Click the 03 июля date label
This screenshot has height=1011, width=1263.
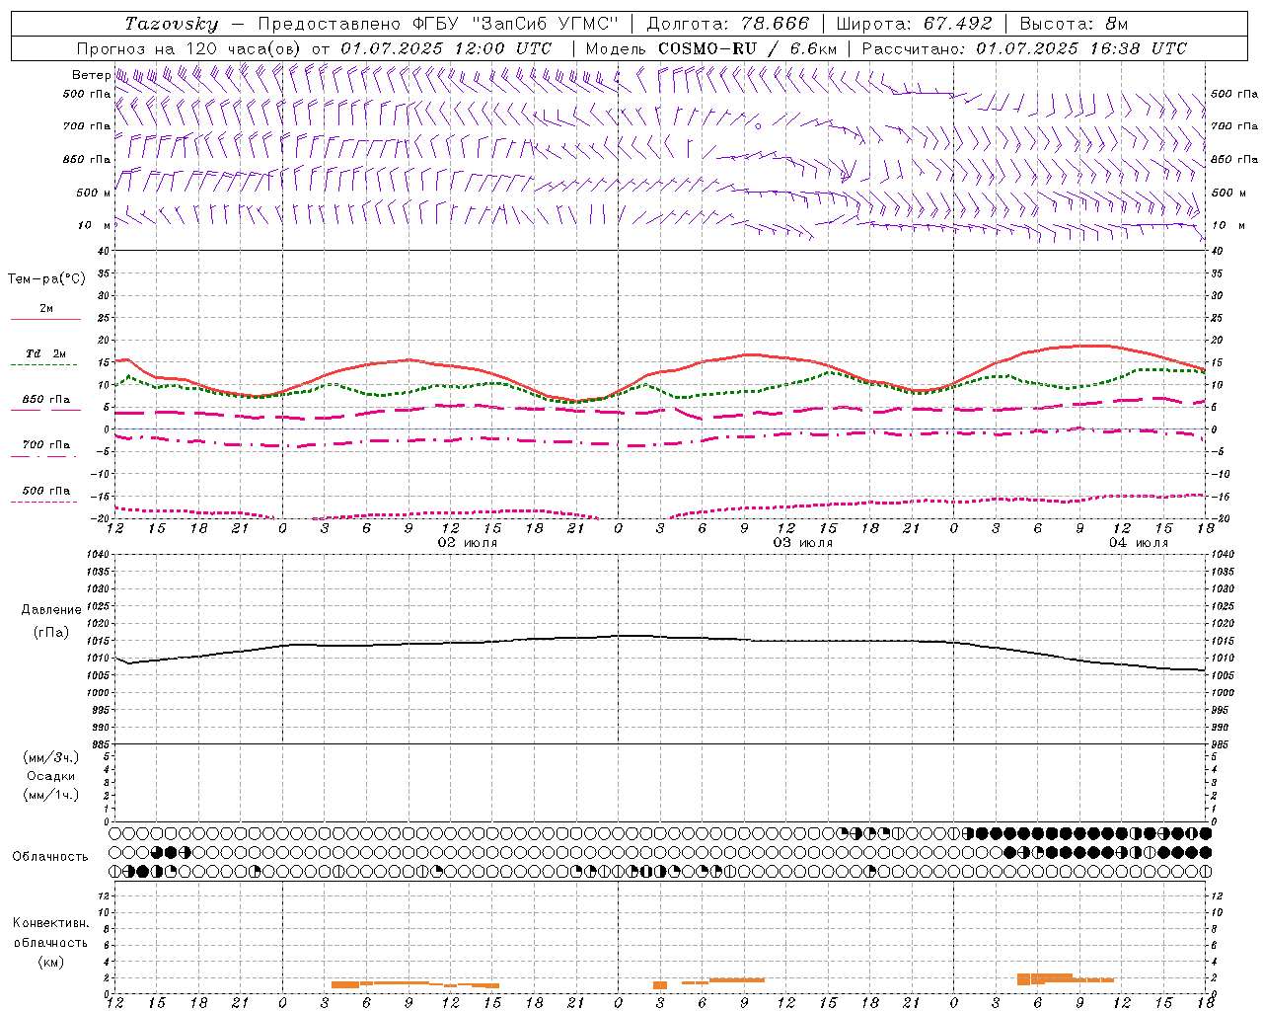coord(803,543)
